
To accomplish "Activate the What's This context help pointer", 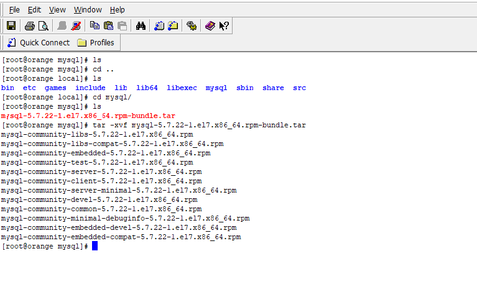I will 224,26.
